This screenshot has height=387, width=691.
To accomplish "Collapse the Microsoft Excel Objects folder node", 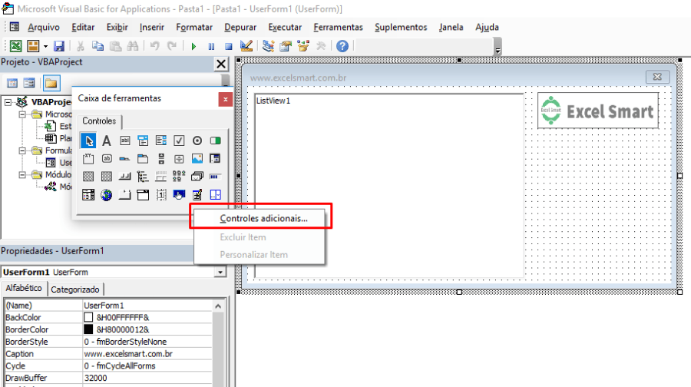I will pyautogui.click(x=22, y=114).
